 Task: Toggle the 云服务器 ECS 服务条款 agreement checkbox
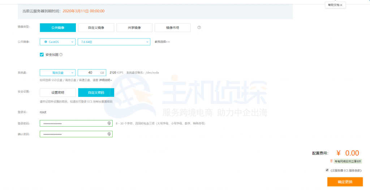(327, 170)
